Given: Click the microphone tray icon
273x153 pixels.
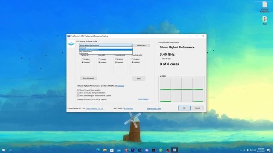Looking at the screenshot, I should pos(247,150).
